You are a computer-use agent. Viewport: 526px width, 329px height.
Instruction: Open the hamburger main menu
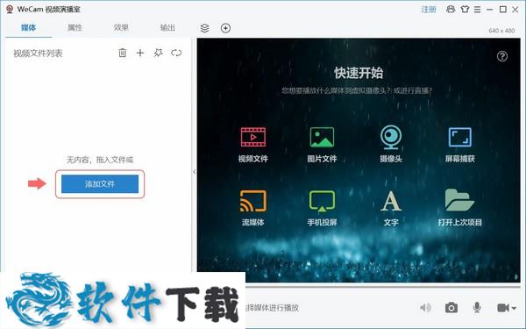click(478, 10)
